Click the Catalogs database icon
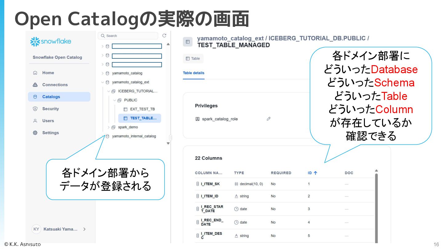The width and height of the screenshot is (443, 249). tap(35, 97)
